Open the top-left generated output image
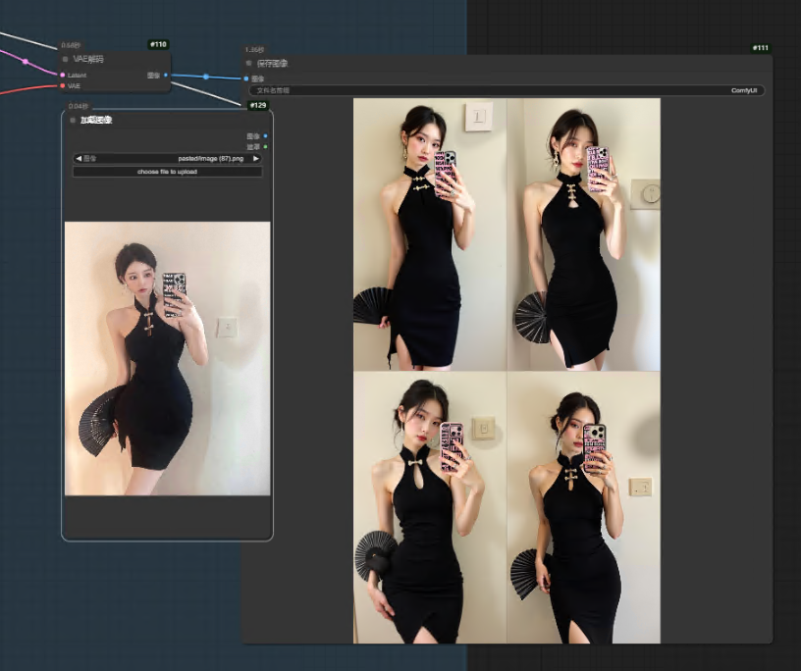The width and height of the screenshot is (801, 671). (x=430, y=233)
